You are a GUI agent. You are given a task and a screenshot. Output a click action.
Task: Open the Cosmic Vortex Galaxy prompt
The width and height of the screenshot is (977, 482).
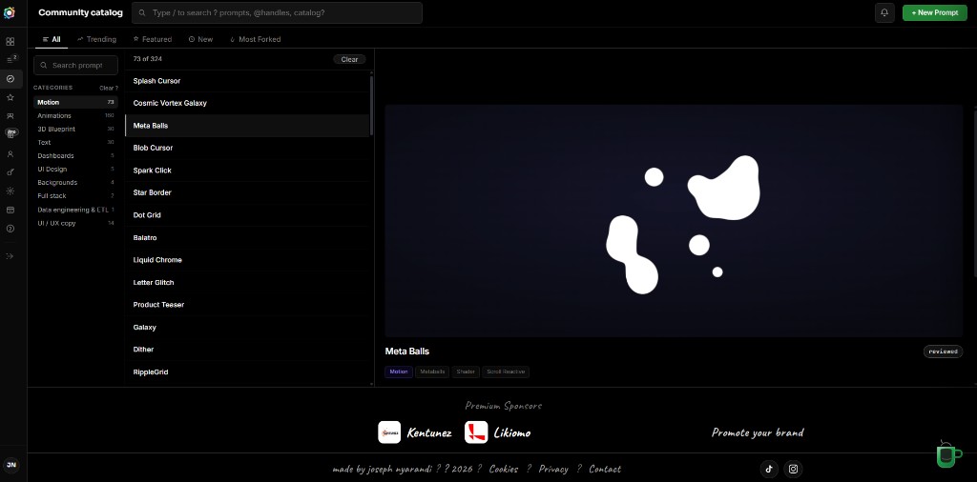point(247,103)
